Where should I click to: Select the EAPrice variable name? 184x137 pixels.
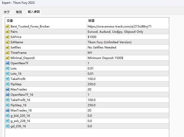tap(16, 37)
